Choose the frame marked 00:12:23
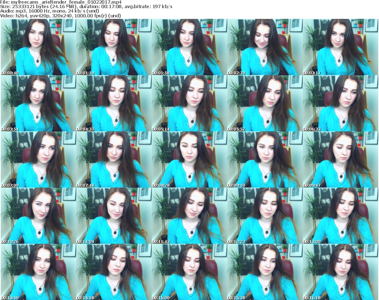 [265, 216]
